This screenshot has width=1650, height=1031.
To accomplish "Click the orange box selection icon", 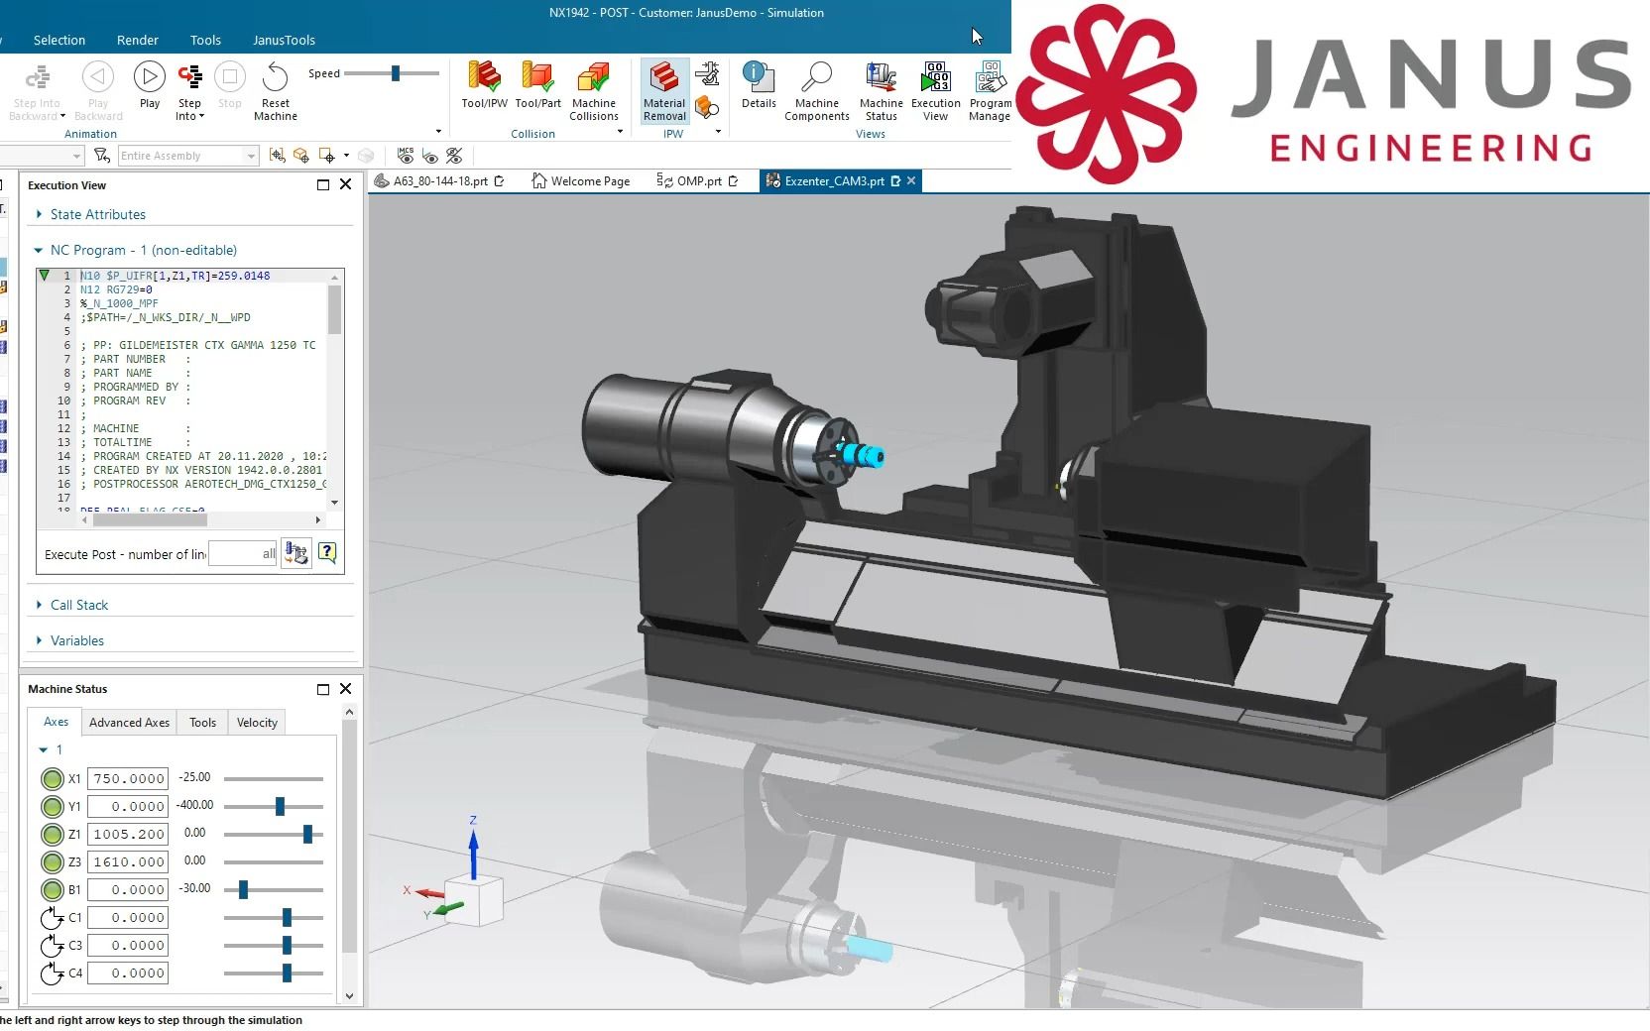I will point(300,156).
